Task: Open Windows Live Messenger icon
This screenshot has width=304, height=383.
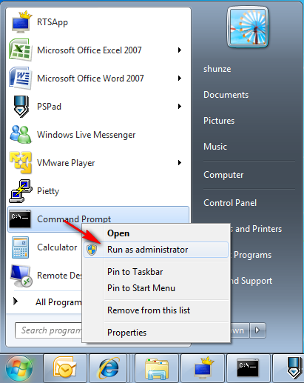Action: [21, 135]
